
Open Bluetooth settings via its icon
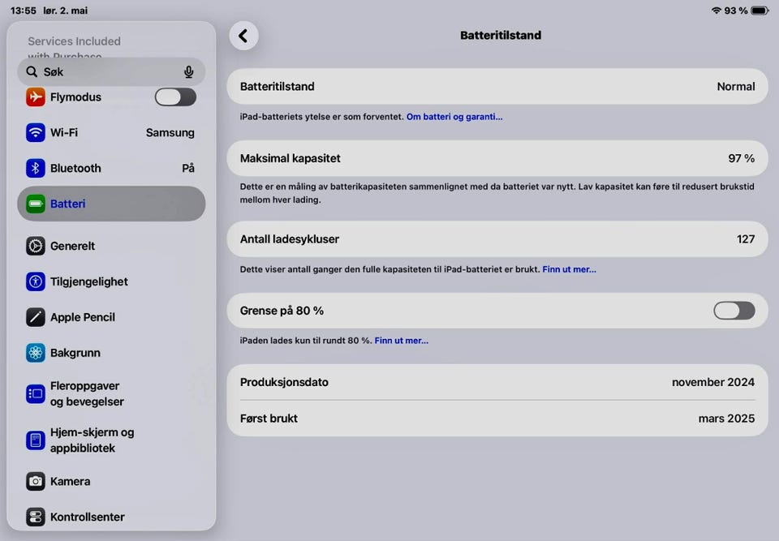coord(35,169)
